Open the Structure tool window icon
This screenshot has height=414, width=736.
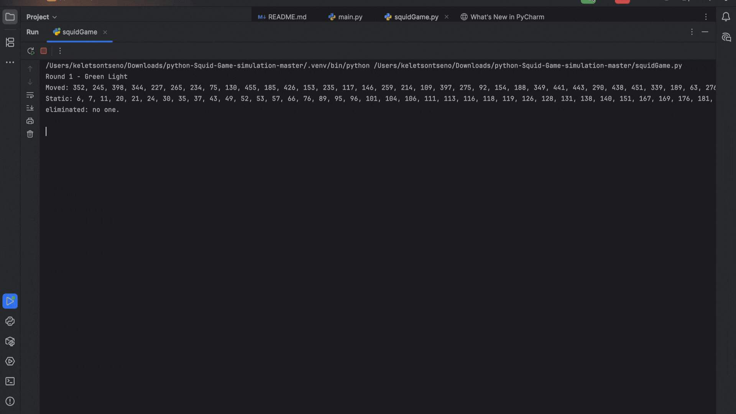click(10, 42)
